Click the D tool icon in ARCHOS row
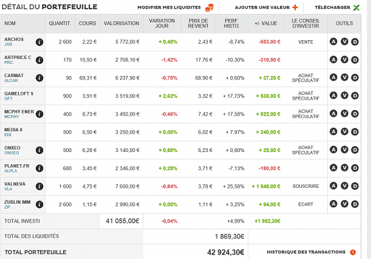The image size is (371, 259). [x=355, y=42]
